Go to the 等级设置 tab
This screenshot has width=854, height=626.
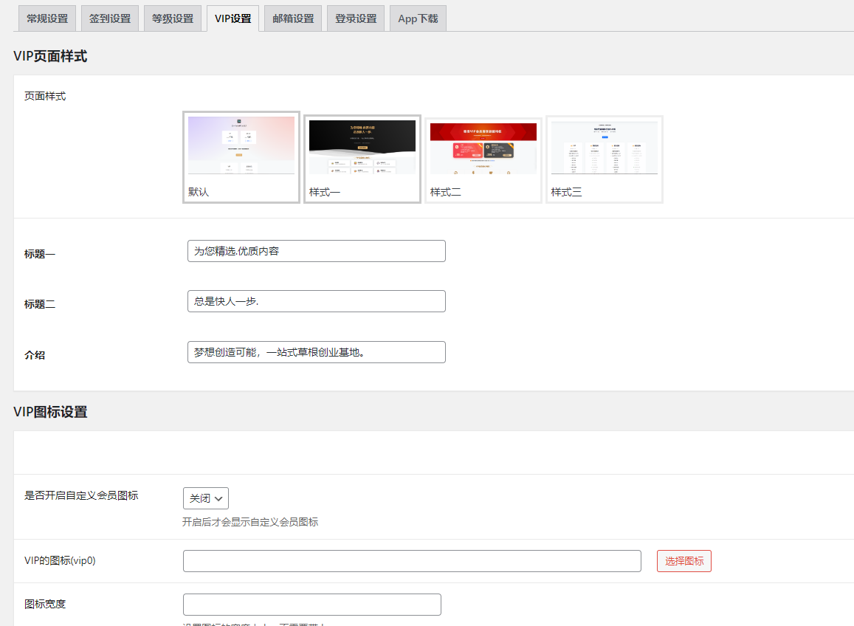[173, 19]
